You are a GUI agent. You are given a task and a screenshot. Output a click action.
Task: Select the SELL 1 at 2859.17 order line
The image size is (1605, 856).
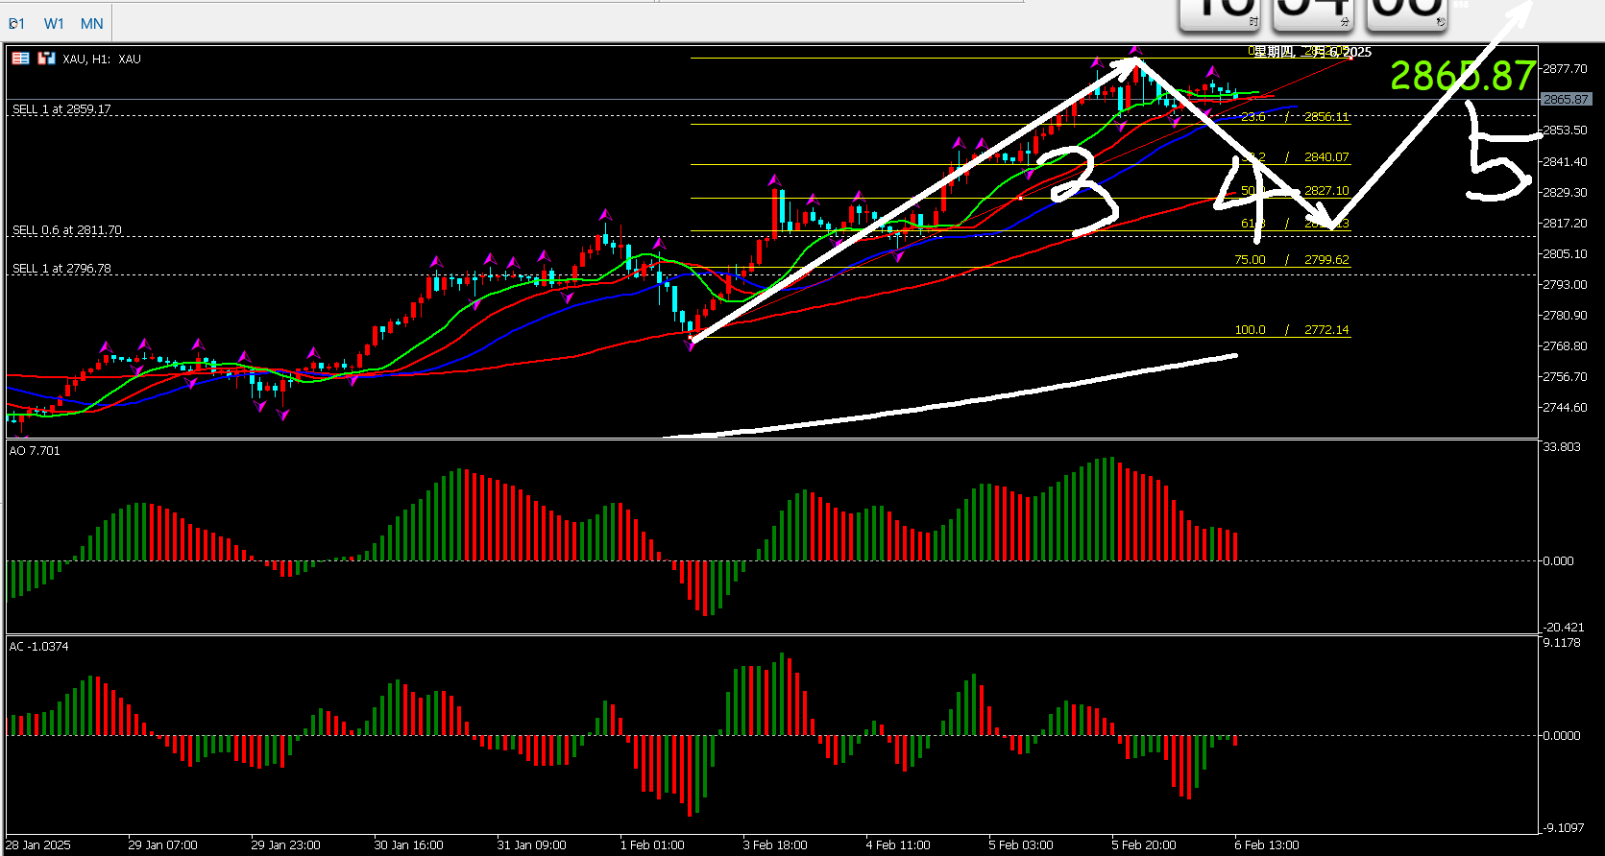tap(61, 109)
